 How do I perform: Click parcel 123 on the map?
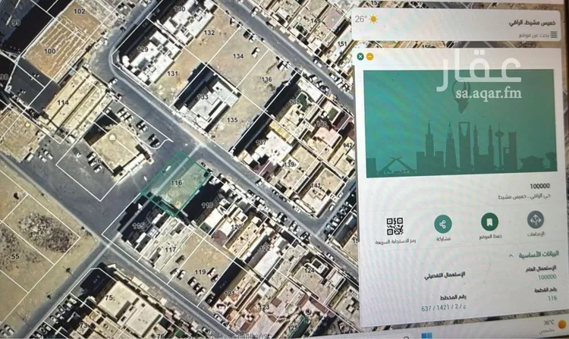pyautogui.click(x=264, y=307)
